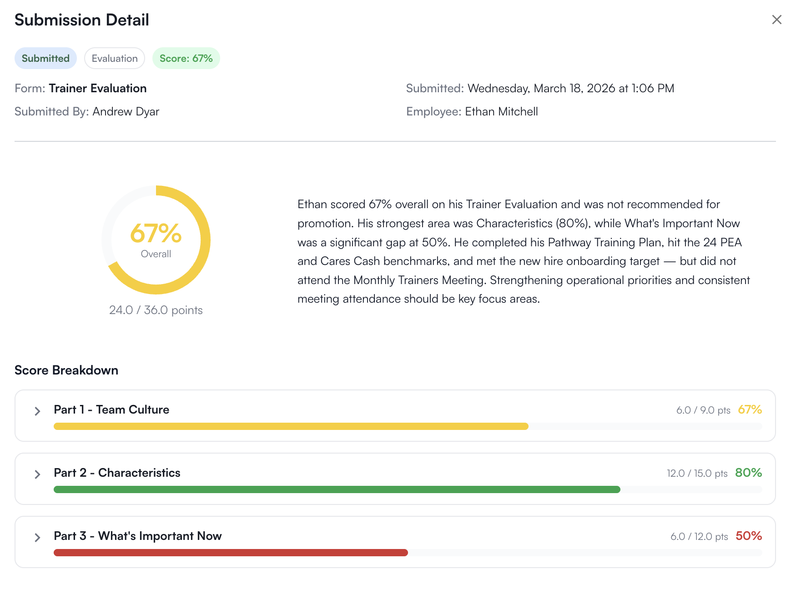Viewport: 796px width, 589px height.
Task: Click employee name Ethan Mitchell
Action: (x=501, y=111)
